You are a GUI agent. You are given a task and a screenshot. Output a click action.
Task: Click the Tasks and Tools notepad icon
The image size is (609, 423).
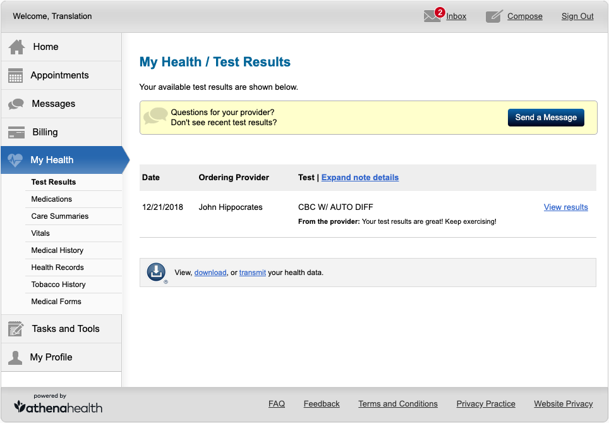[16, 329]
